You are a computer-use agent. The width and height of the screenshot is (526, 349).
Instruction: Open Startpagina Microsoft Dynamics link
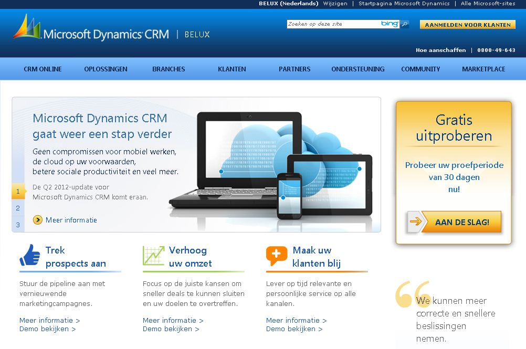coord(404,4)
